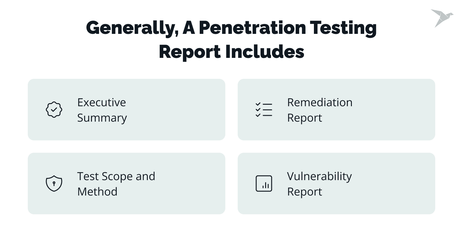Click the checklist icon beside Remediation Report

tap(264, 110)
